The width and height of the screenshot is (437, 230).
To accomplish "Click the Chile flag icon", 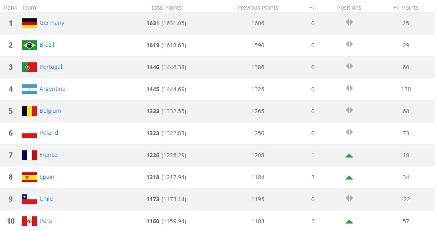I will click(x=29, y=199).
